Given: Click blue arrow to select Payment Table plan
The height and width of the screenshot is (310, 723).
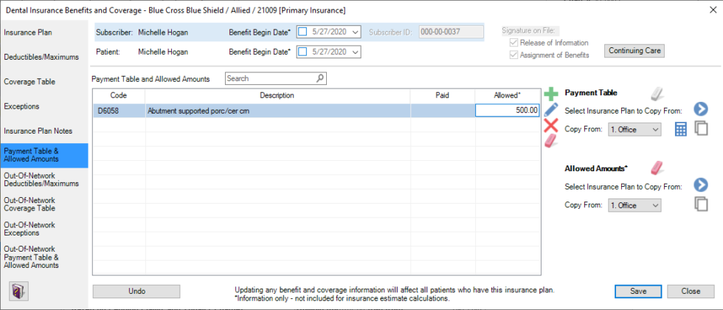Looking at the screenshot, I should pyautogui.click(x=700, y=109).
